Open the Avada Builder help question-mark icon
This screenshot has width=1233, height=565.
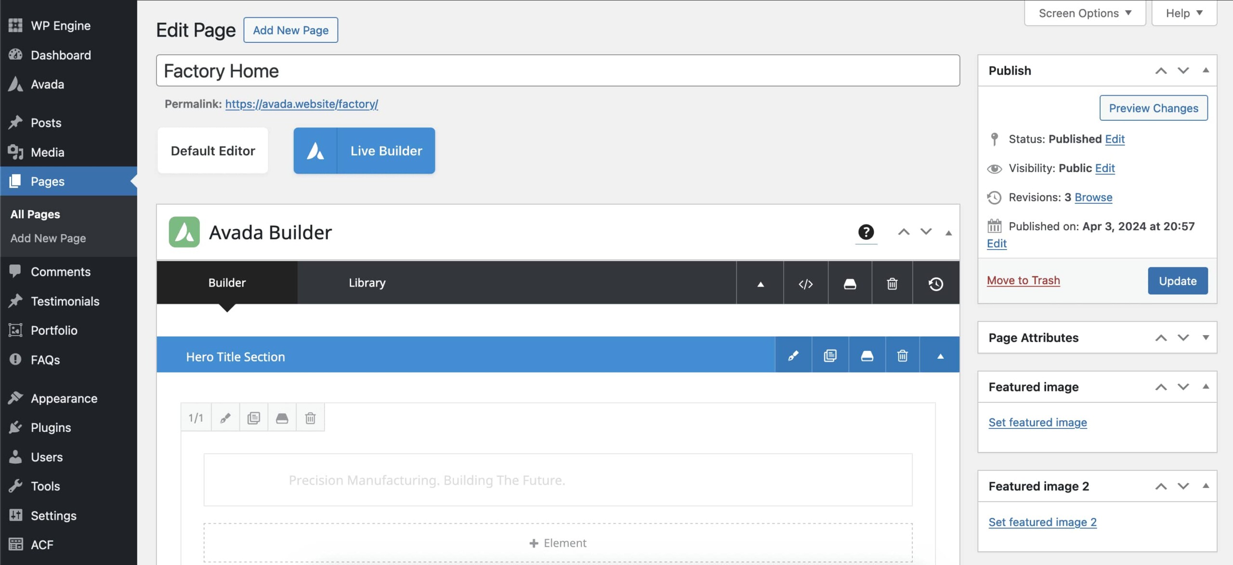tap(866, 232)
